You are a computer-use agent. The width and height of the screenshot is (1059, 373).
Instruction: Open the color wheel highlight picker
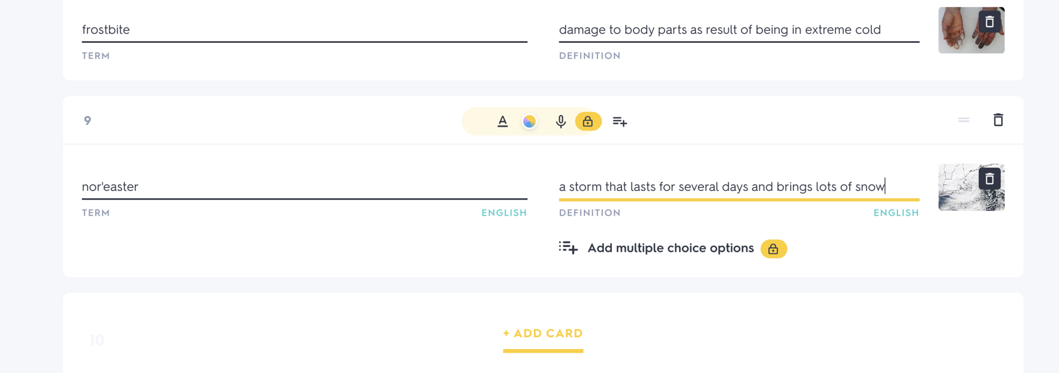(529, 121)
